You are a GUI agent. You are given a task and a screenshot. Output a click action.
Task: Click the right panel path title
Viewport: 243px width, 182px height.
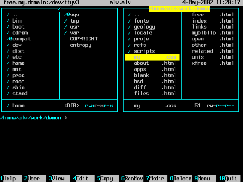[180, 9]
